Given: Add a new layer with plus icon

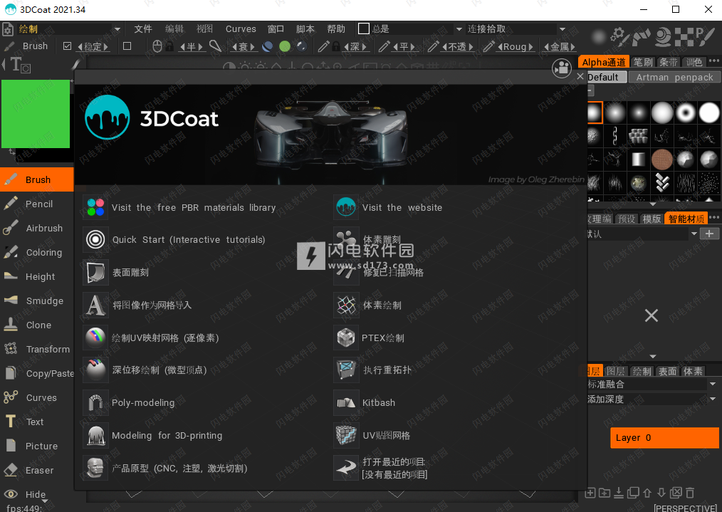Looking at the screenshot, I should [590, 493].
